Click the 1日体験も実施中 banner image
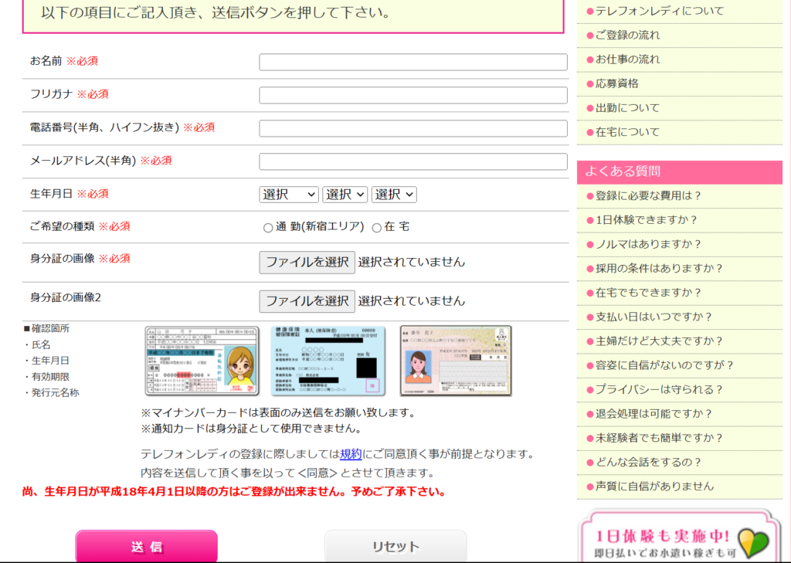The image size is (791, 563). tap(679, 538)
